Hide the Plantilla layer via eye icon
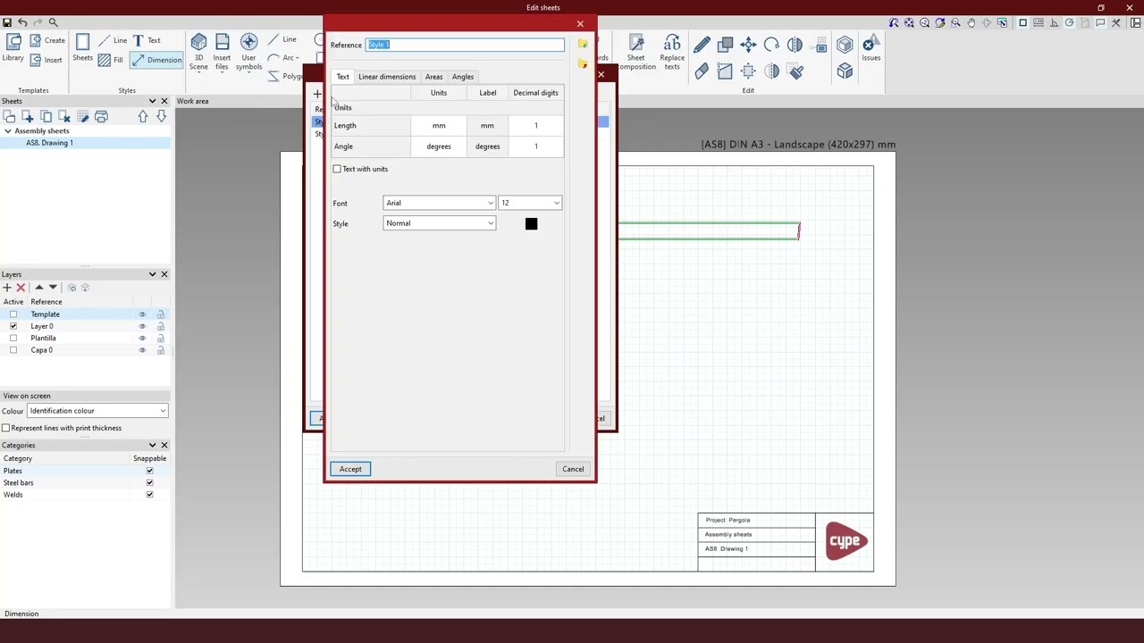 [141, 338]
